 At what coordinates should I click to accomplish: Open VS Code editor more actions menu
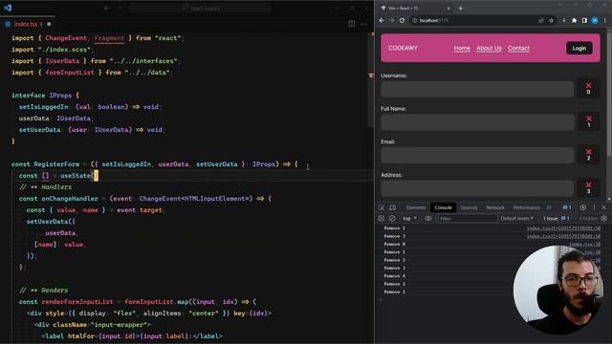[363, 24]
